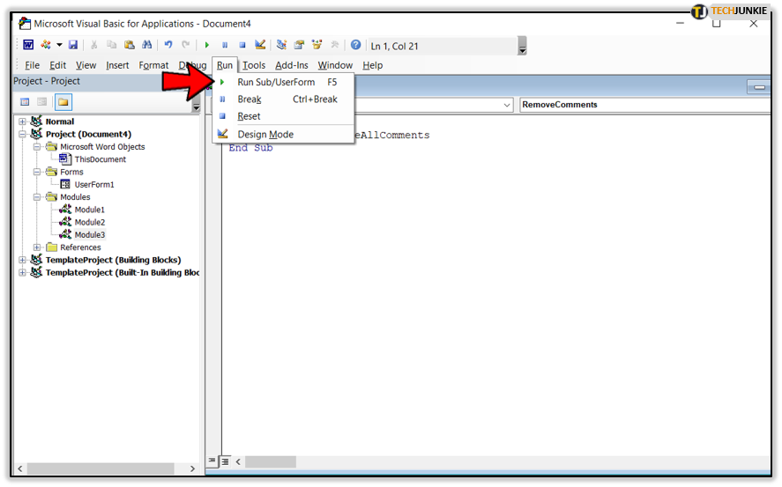Open the Format menu

point(153,65)
